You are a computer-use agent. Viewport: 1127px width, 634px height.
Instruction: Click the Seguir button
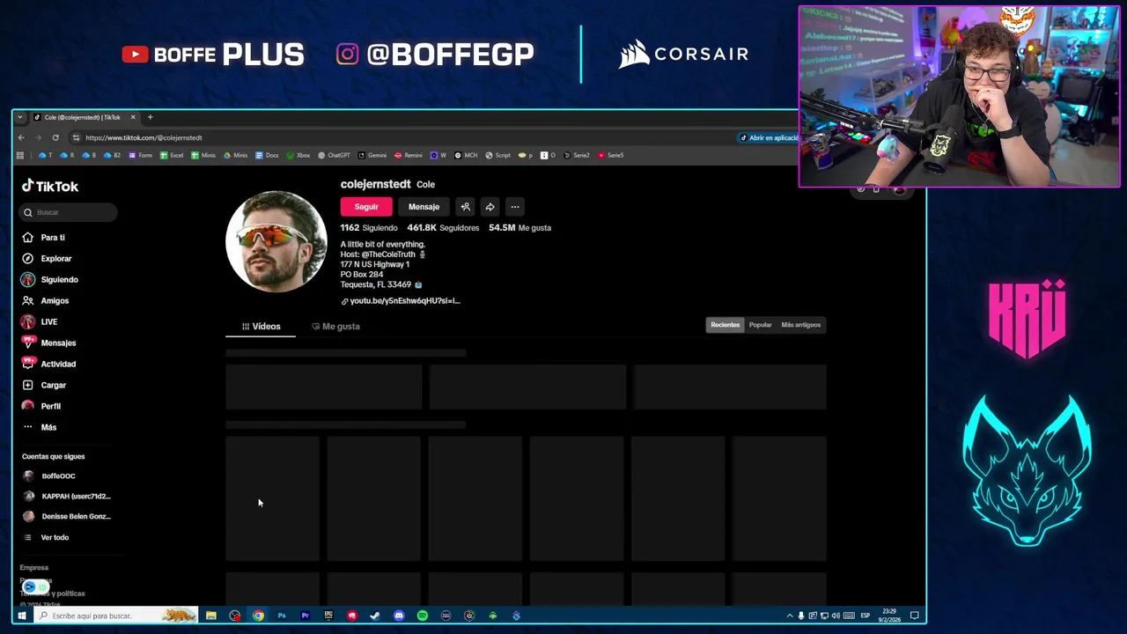coord(366,207)
